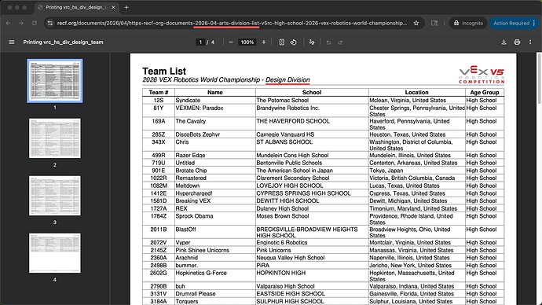Open a new browser tab
Image resolution: width=542 pixels, height=305 pixels.
(x=126, y=7)
